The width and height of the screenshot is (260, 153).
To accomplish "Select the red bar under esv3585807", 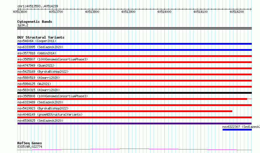I will 134,62.
